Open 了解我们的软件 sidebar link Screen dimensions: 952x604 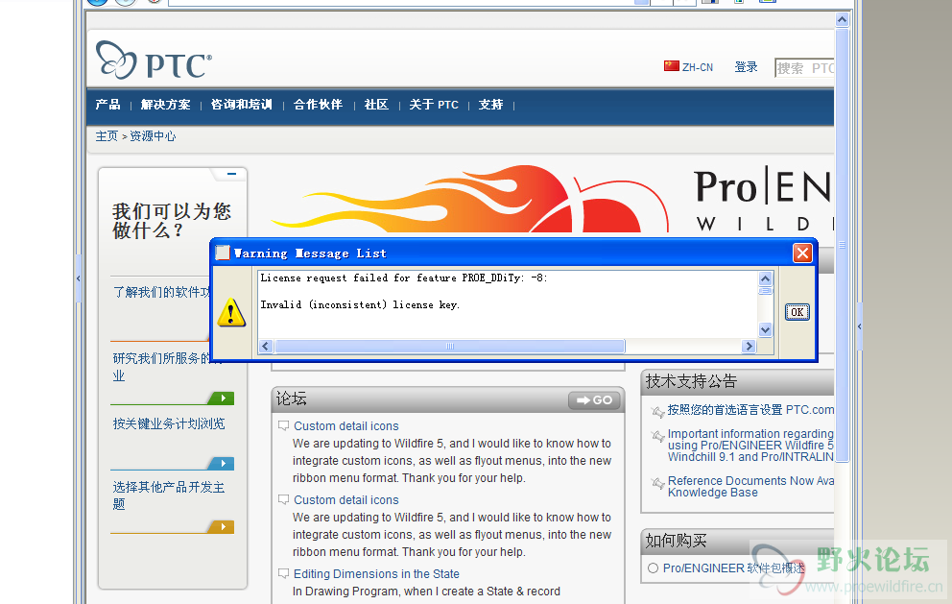pos(161,292)
